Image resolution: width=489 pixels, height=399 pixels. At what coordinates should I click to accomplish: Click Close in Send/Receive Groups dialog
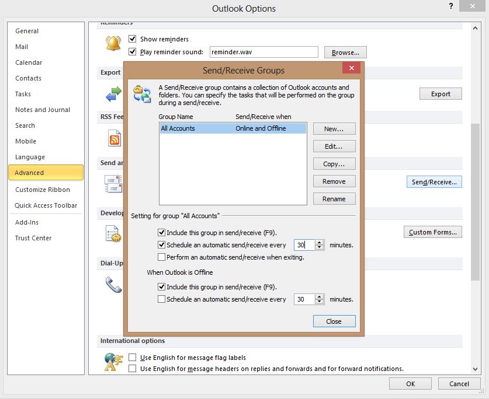point(334,321)
